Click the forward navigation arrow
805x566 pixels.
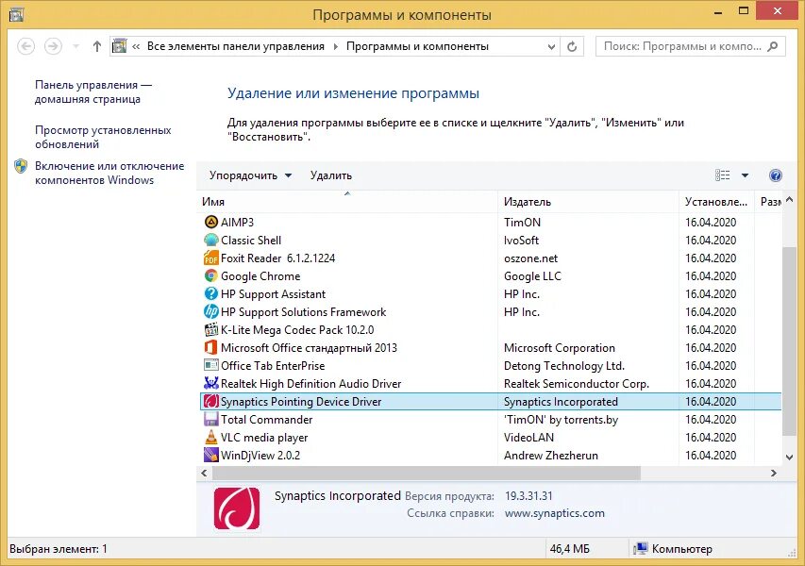(53, 47)
